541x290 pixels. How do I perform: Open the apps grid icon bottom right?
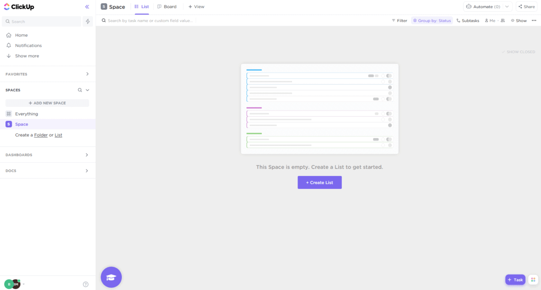point(534,281)
